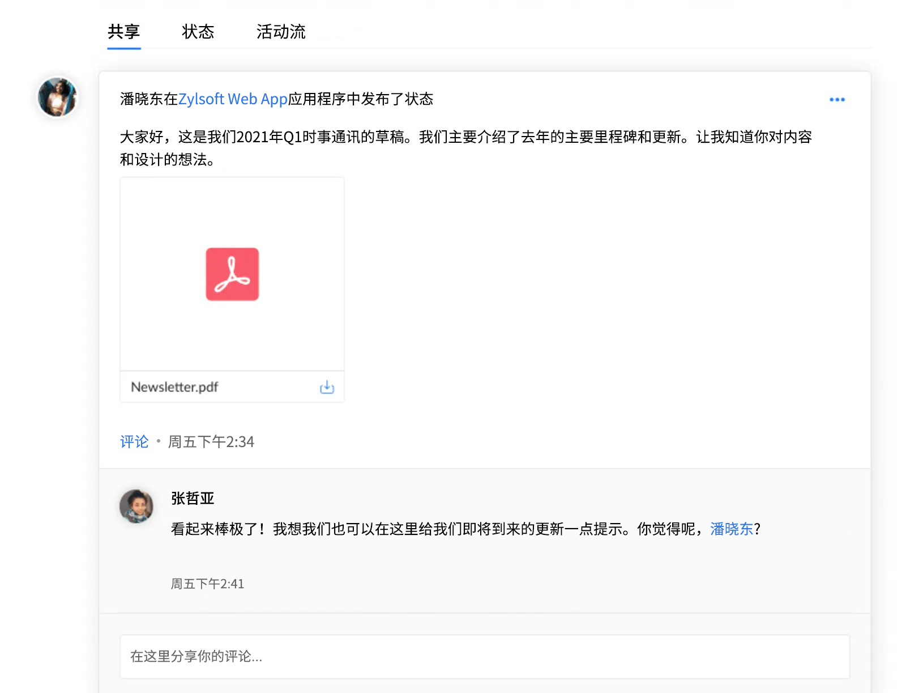Open the post's three-dot options menu
The height and width of the screenshot is (693, 906).
click(836, 100)
